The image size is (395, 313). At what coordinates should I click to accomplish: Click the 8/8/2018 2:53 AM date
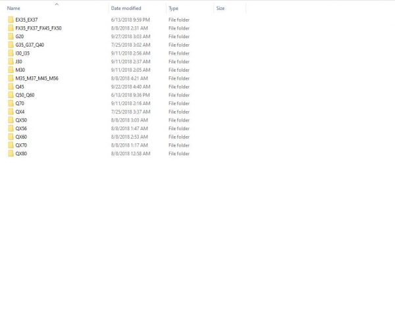coord(130,137)
